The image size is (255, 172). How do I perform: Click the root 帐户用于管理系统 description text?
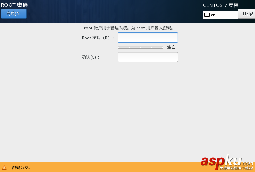click(x=129, y=28)
